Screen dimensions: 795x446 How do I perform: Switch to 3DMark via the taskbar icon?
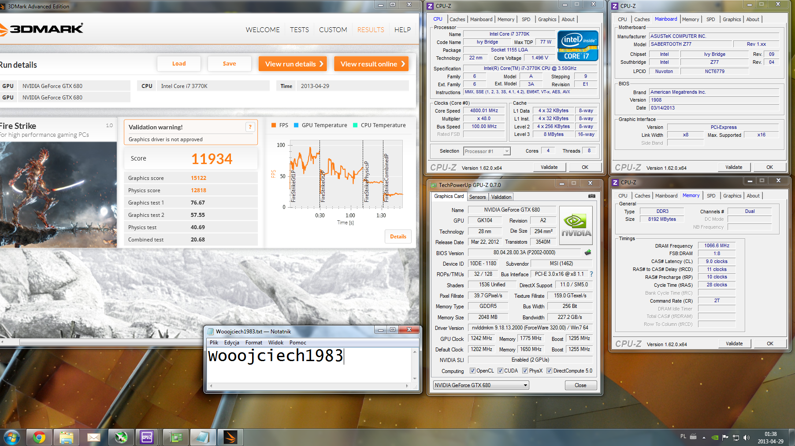[x=230, y=437]
